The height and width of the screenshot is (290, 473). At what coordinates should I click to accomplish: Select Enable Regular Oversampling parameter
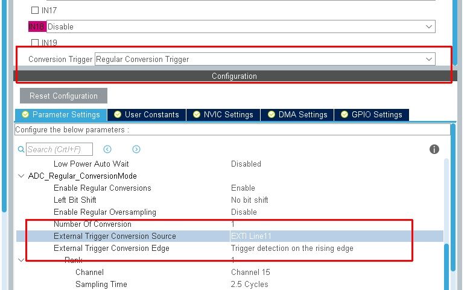[105, 212]
